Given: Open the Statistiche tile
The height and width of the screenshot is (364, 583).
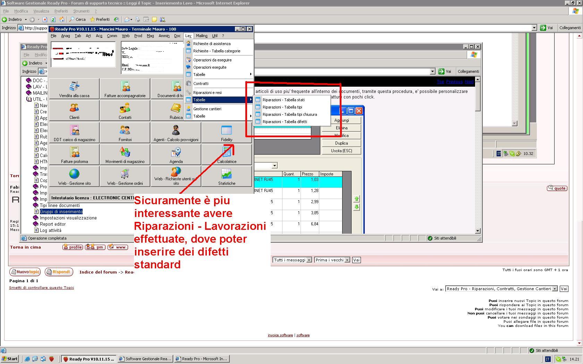Looking at the screenshot, I should (x=227, y=176).
